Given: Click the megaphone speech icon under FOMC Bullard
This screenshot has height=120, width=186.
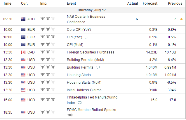Looking at the screenshot, I should click(70, 115).
